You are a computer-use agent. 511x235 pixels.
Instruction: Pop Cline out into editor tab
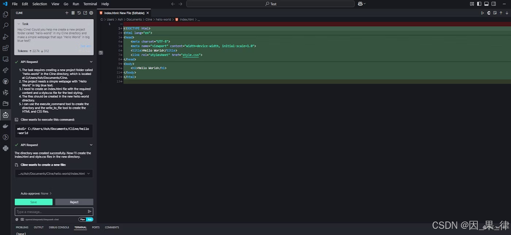pos(85,13)
